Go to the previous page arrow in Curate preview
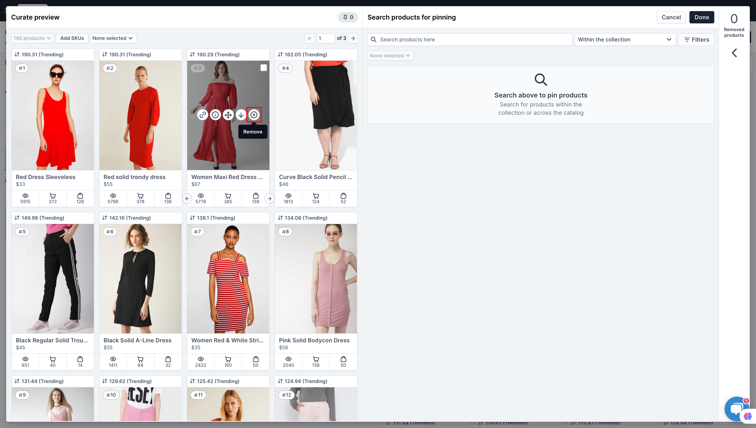 click(x=310, y=38)
